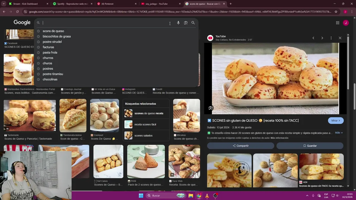This screenshot has width=356, height=200.
Task: Show hidden system tray icons
Action: tap(307, 196)
